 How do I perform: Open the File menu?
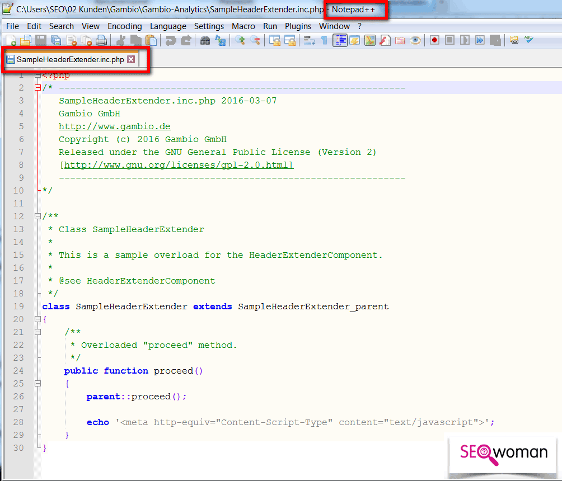12,26
